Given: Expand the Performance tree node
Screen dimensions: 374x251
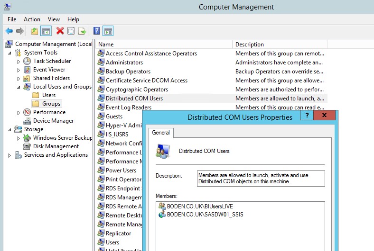Looking at the screenshot, I should pos(19,113).
